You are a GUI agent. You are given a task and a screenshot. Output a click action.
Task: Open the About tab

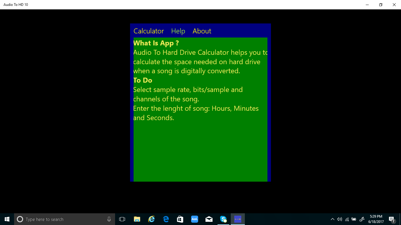202,31
